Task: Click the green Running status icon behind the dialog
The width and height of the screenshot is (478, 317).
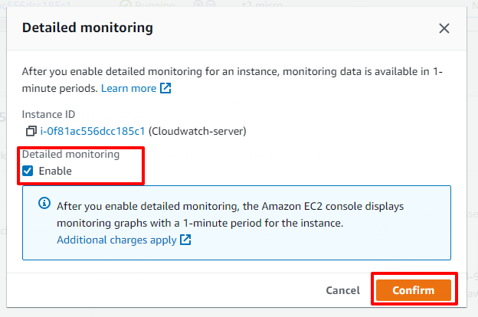Action: click(x=125, y=5)
